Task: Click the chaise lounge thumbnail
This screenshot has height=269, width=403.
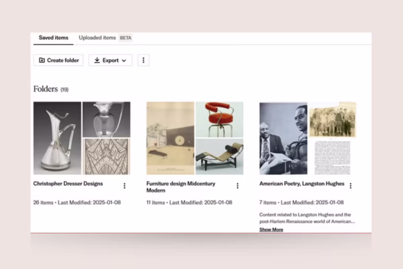Action: [x=220, y=157]
